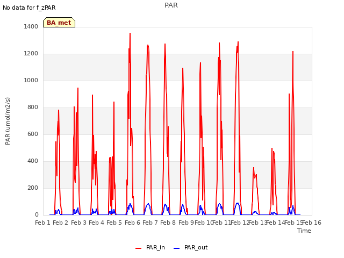
Task: Click the x-axis tick Feb 4
Action: [96, 223]
